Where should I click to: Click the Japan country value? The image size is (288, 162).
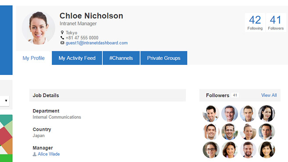tap(39, 136)
